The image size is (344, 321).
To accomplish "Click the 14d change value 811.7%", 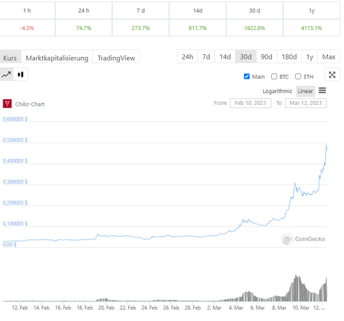I will click(x=198, y=28).
